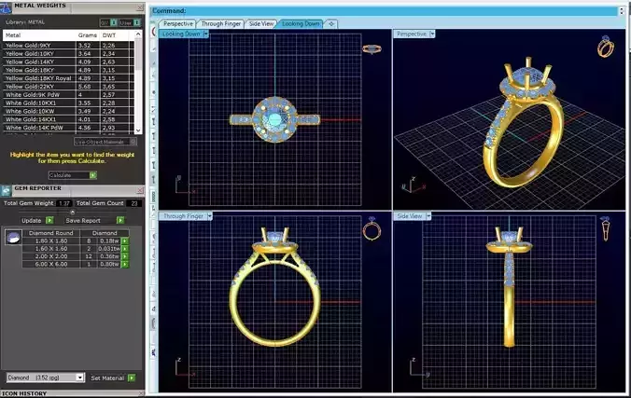This screenshot has width=631, height=398.
Task: Click the Command input line
Action: click(x=386, y=11)
